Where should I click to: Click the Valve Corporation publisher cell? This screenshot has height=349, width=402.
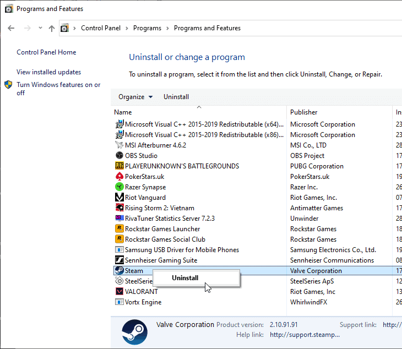[x=316, y=271]
